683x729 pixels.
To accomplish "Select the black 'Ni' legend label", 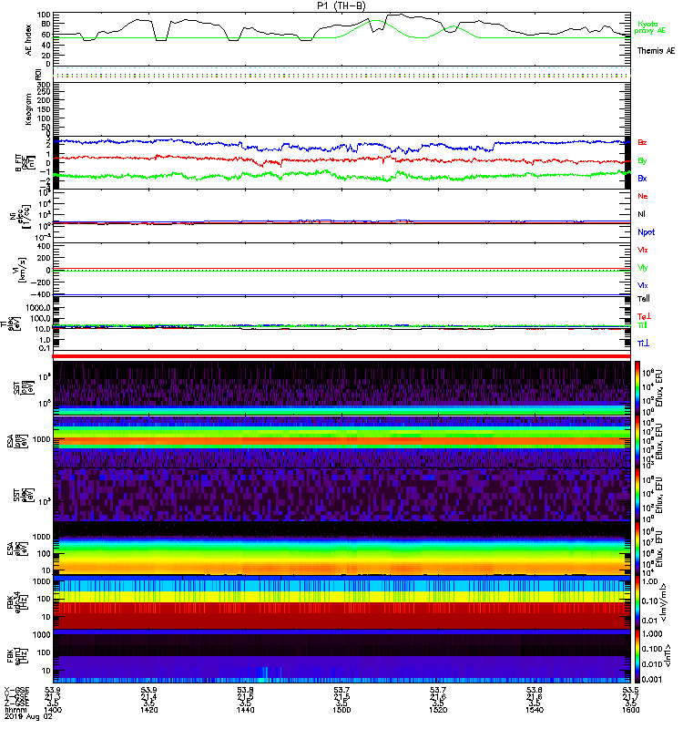I will click(642, 214).
